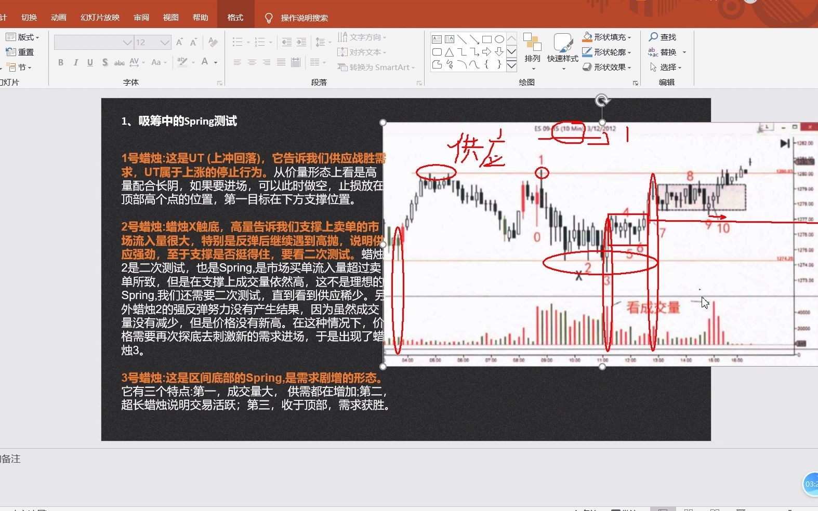Toggle text shadow
Image resolution: width=818 pixels, height=511 pixels.
[105, 62]
